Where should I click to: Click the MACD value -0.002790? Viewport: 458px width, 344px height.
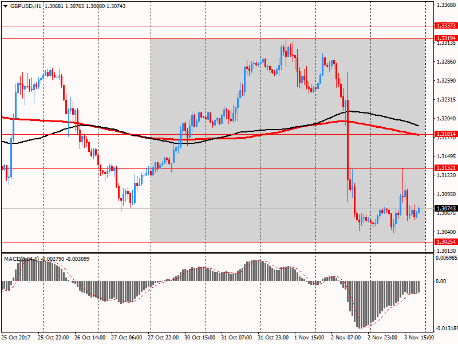coord(53,259)
